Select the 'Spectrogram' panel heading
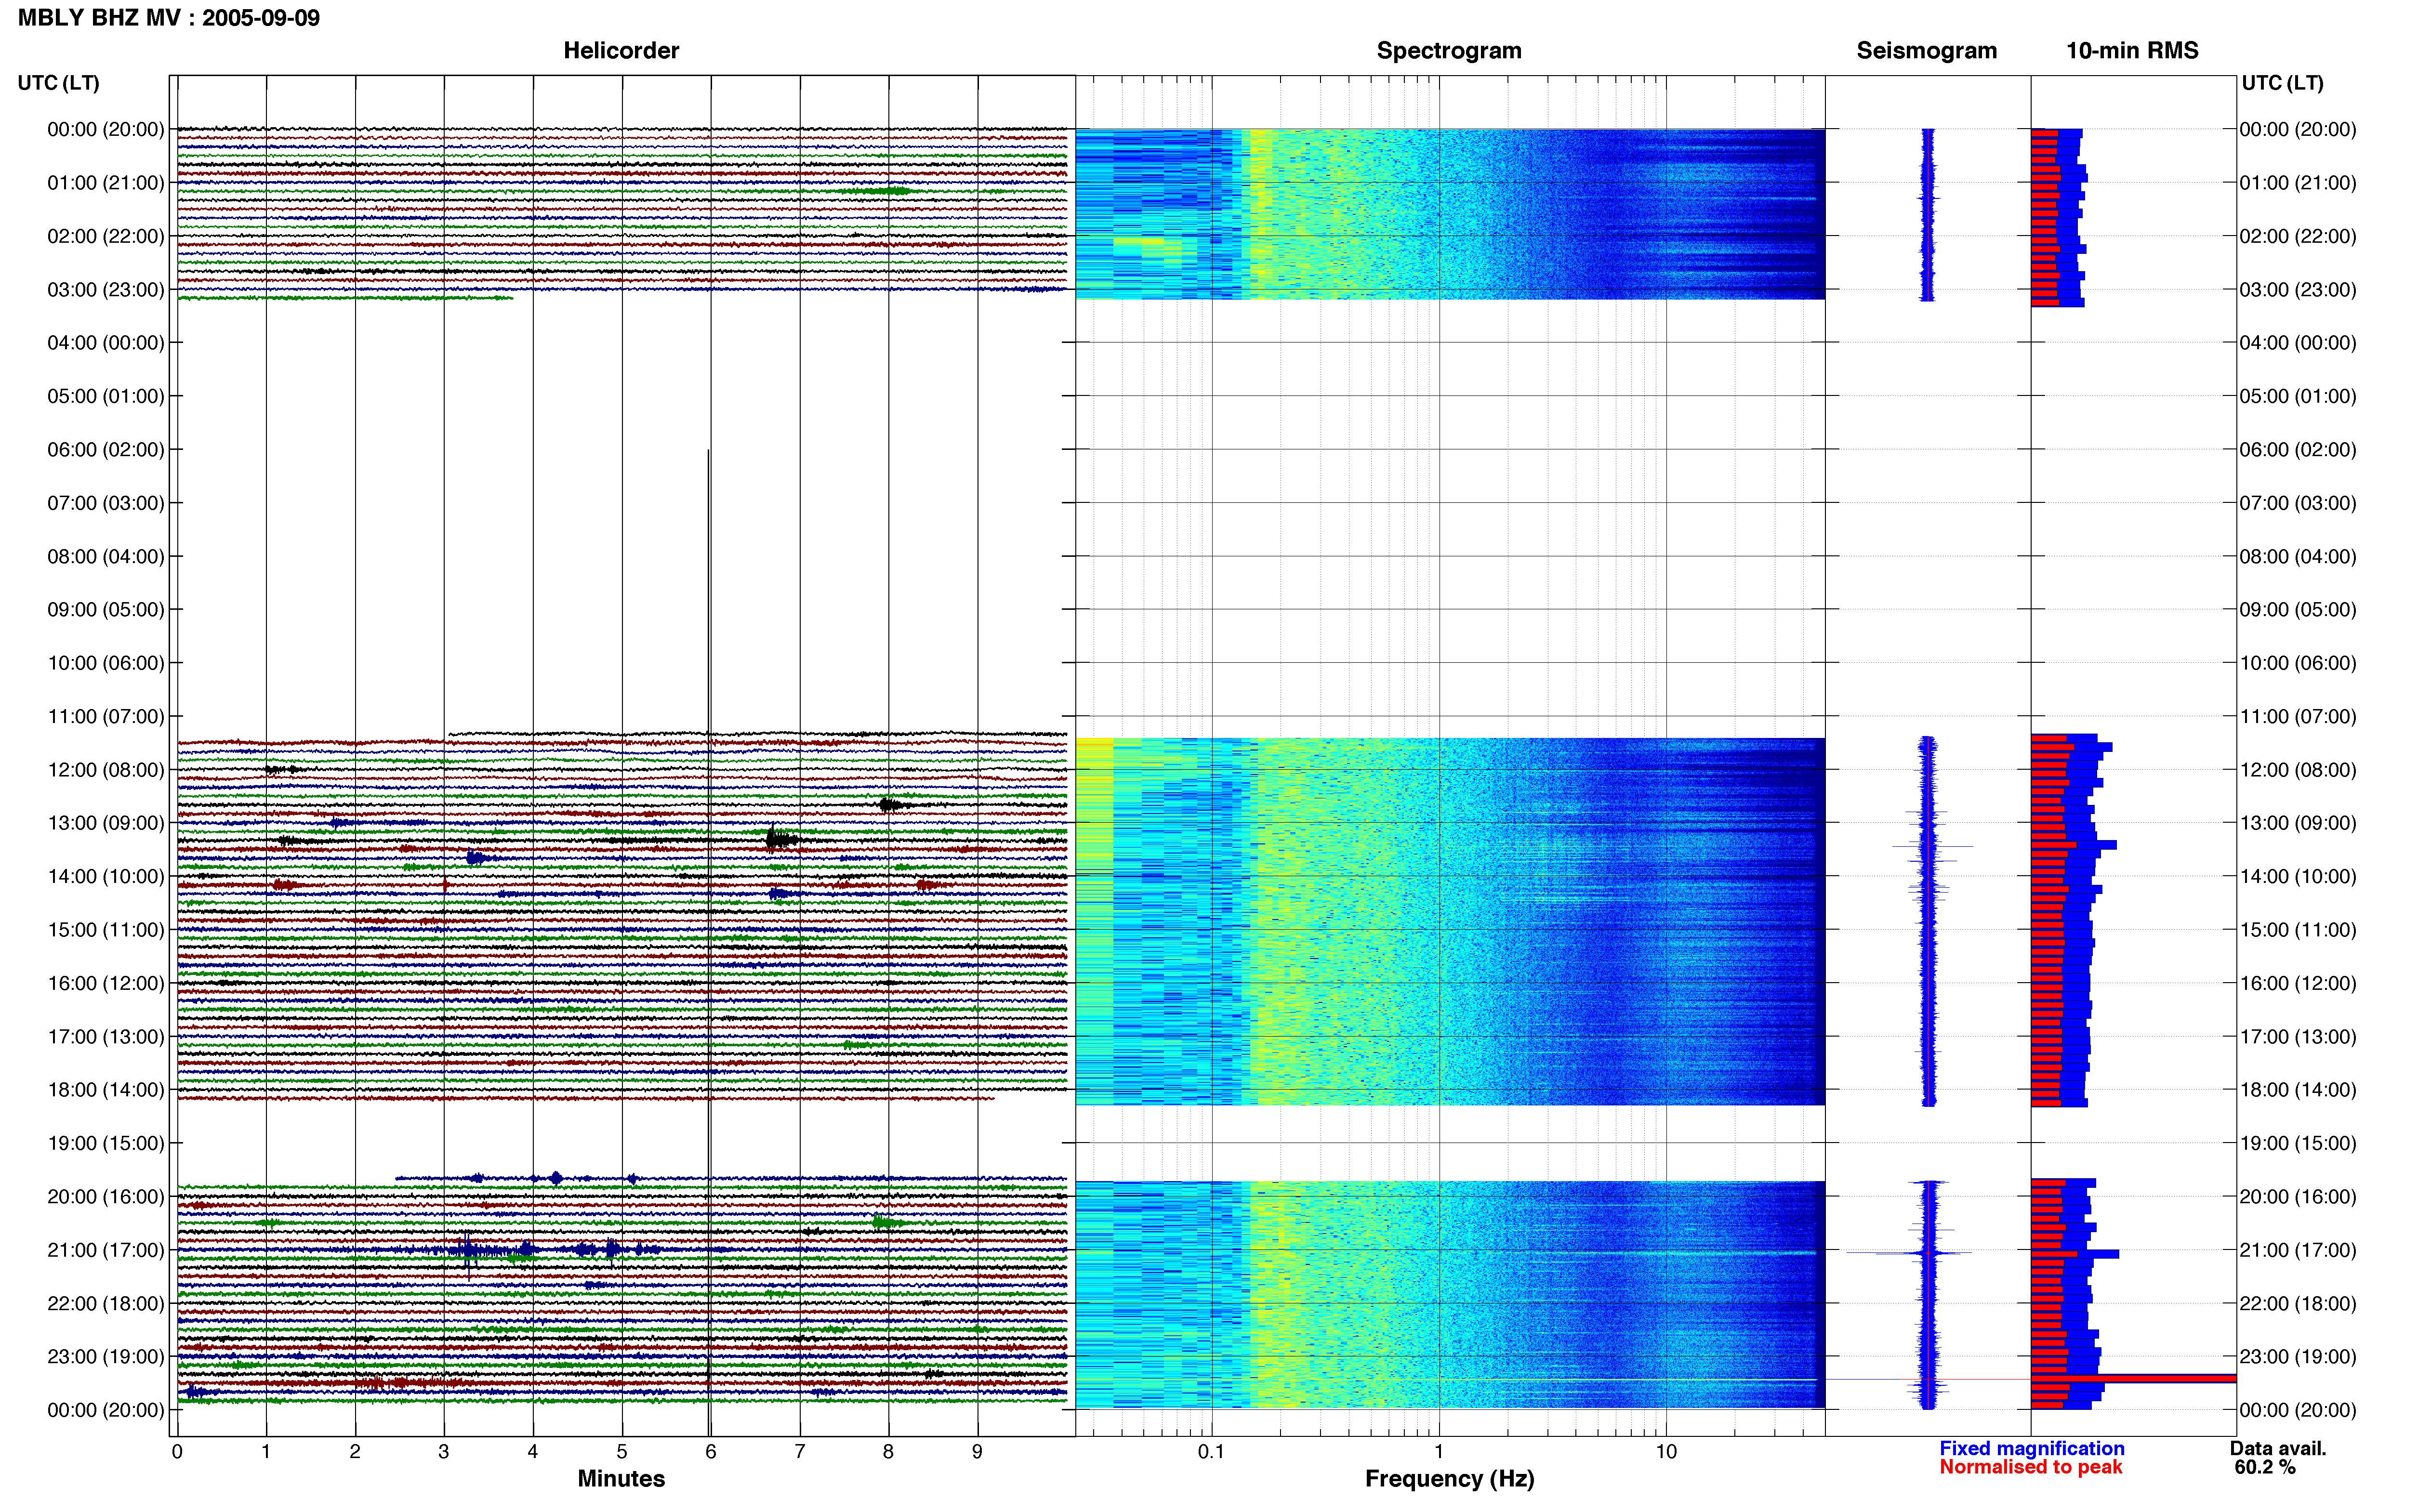 pos(1449,50)
